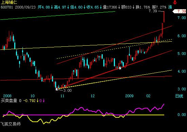Click the down arrow after 收4.65

(101, 7)
